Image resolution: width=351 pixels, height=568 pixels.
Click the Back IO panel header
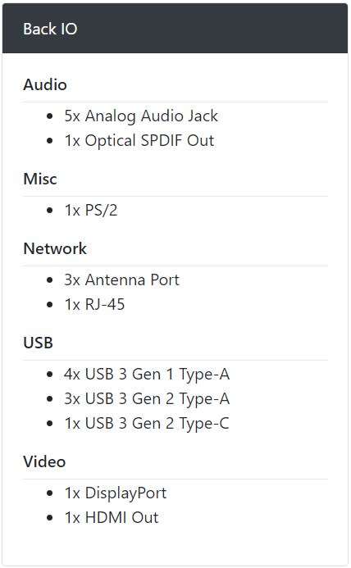pyautogui.click(x=175, y=29)
